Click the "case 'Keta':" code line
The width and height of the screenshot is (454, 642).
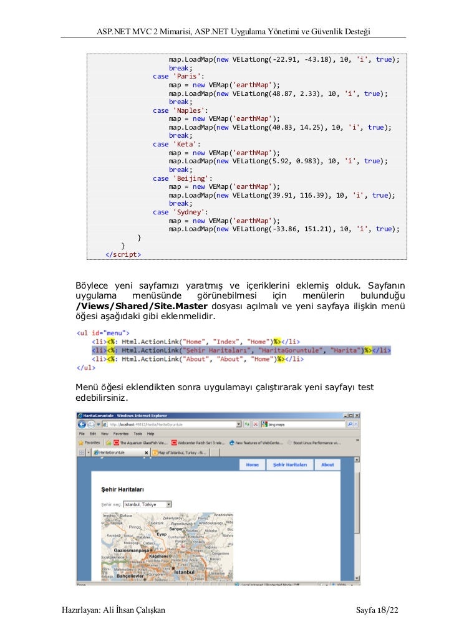coord(176,144)
